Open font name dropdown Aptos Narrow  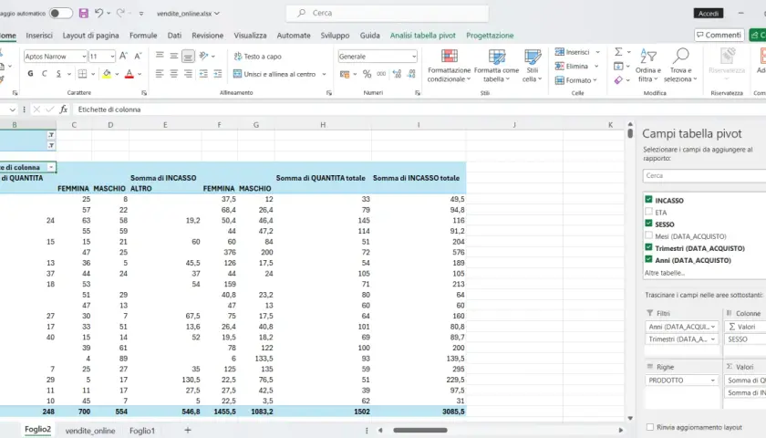tap(84, 57)
